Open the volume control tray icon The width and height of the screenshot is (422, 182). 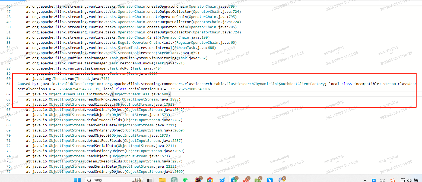pos(409,180)
